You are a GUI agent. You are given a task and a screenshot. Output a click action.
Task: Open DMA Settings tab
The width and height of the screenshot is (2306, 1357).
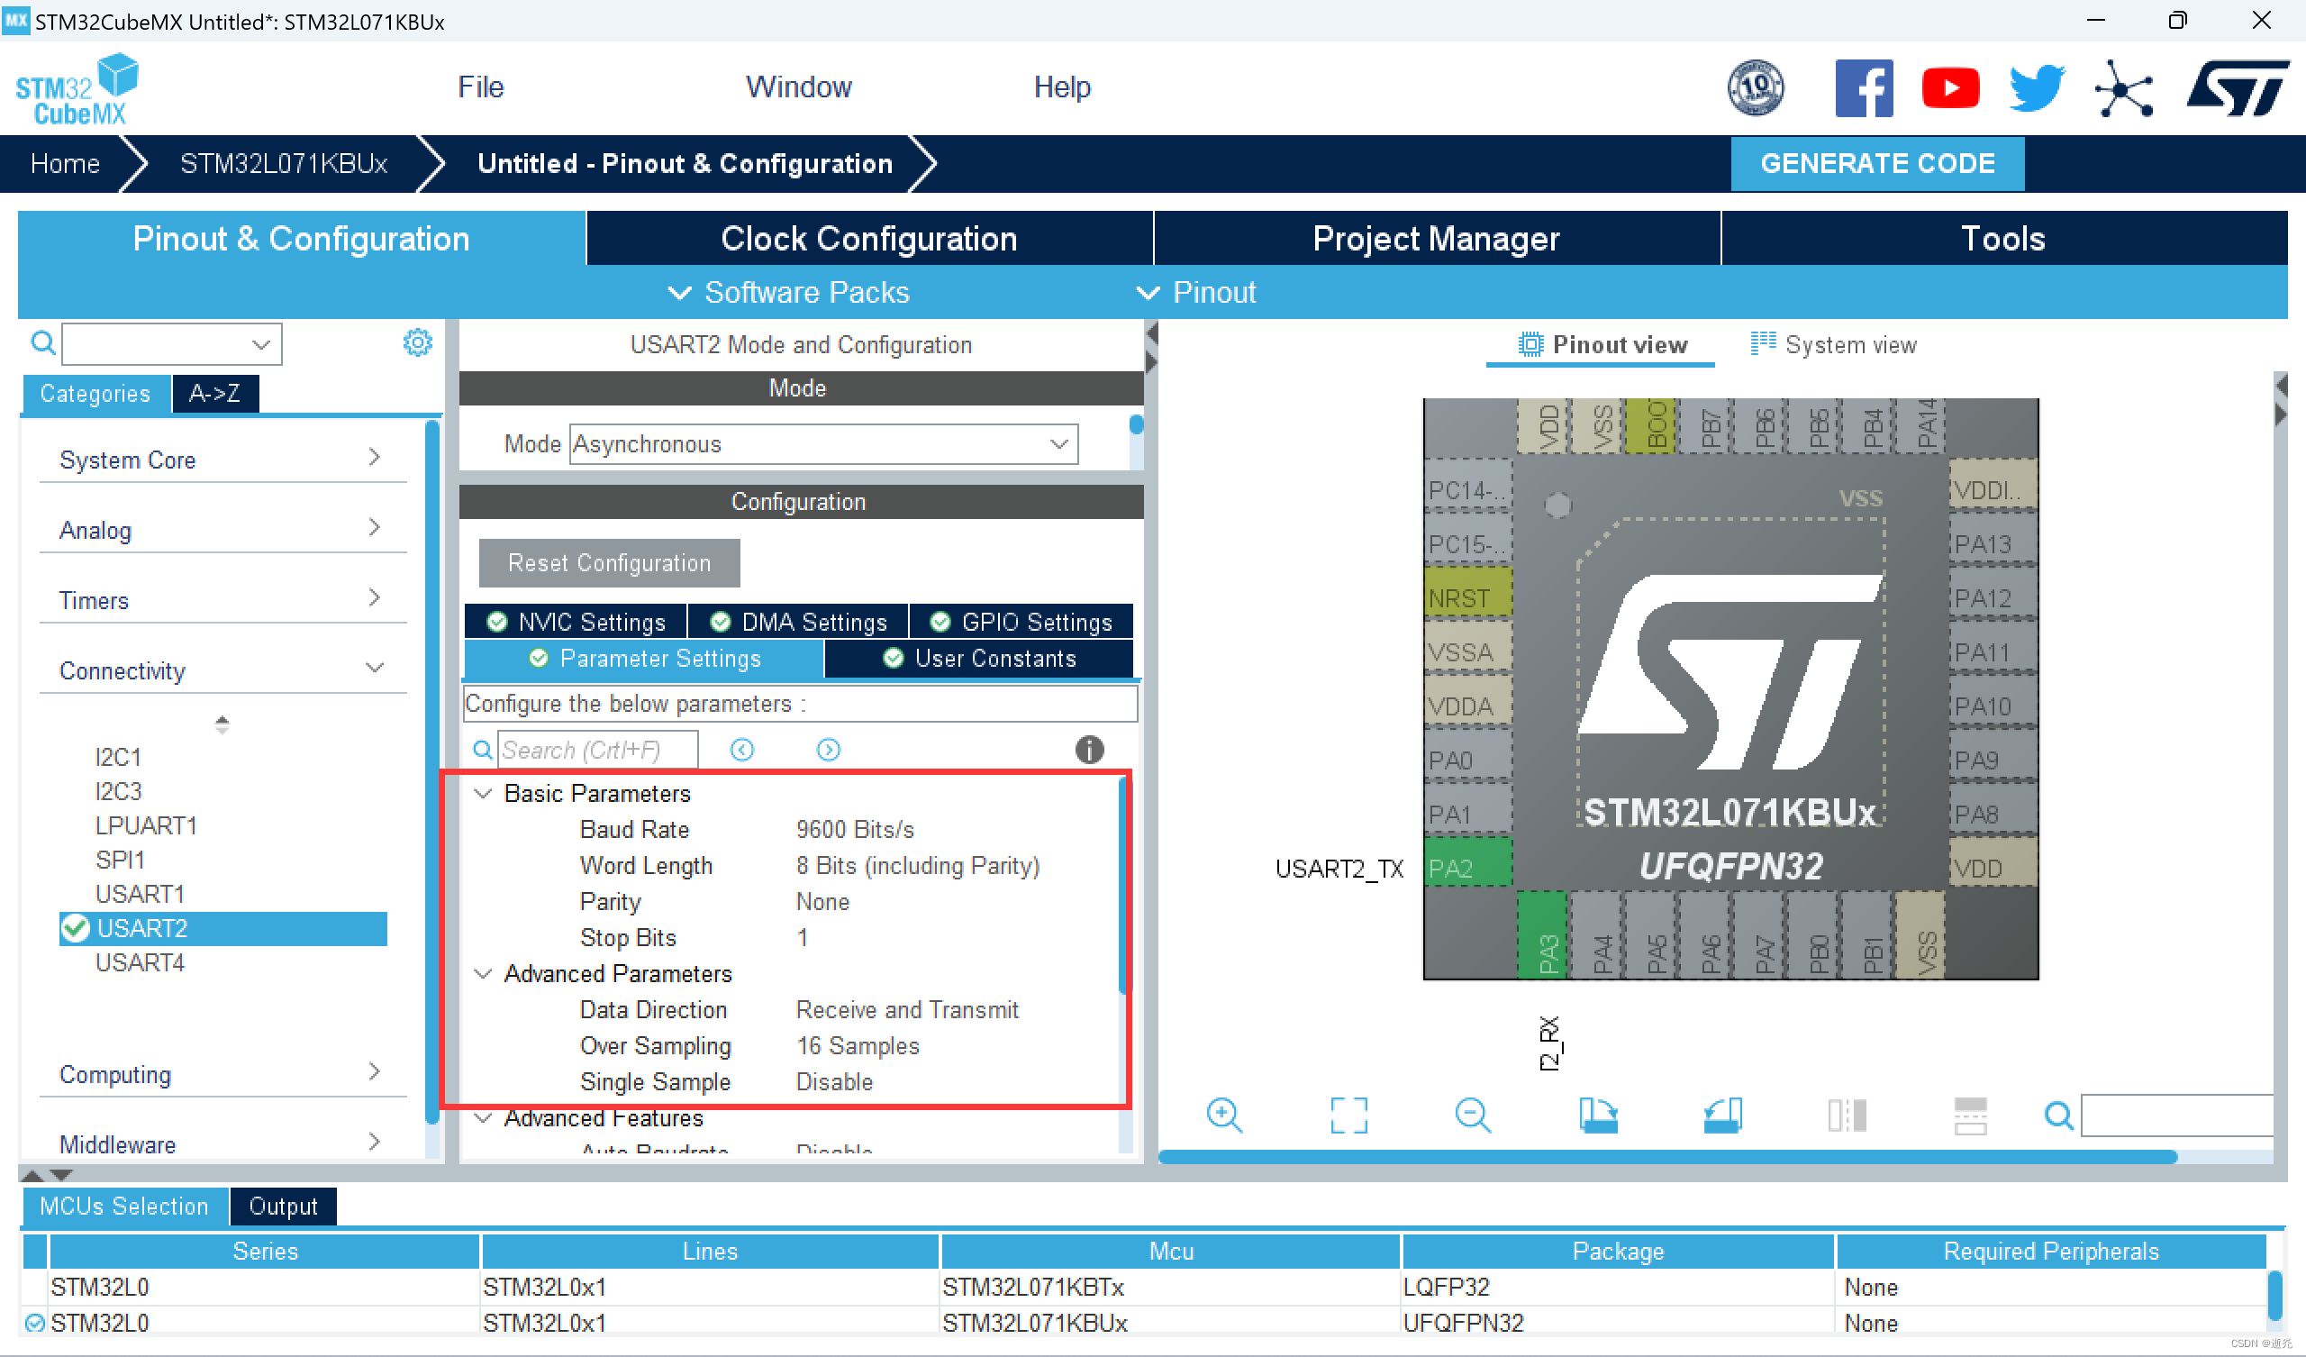point(798,622)
